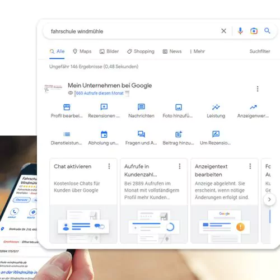The height and width of the screenshot is (280, 280).
Task: Open the three-dot menu on the Anzeigentext bearbeiten card
Action: click(250, 166)
